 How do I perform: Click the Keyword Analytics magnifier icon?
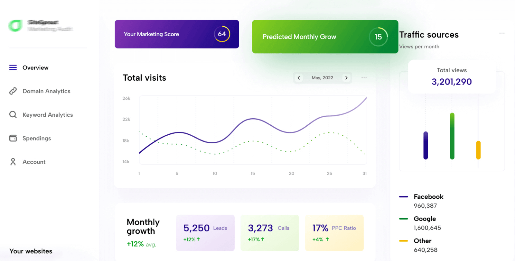(x=13, y=115)
